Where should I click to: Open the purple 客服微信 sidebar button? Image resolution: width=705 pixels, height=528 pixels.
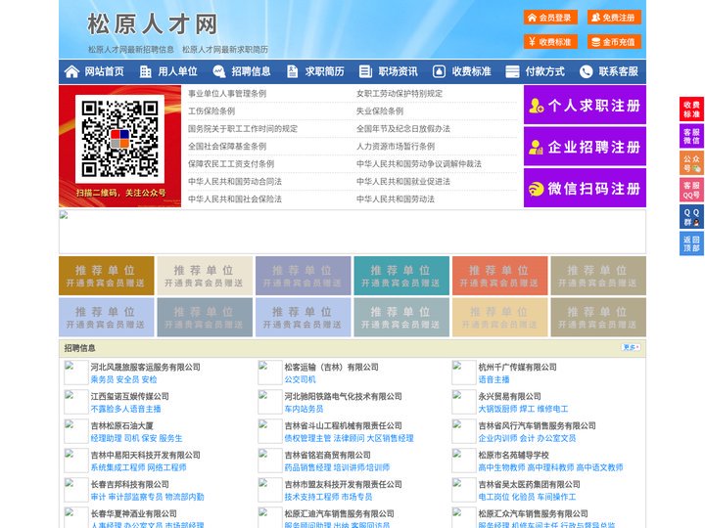pyautogui.click(x=691, y=136)
